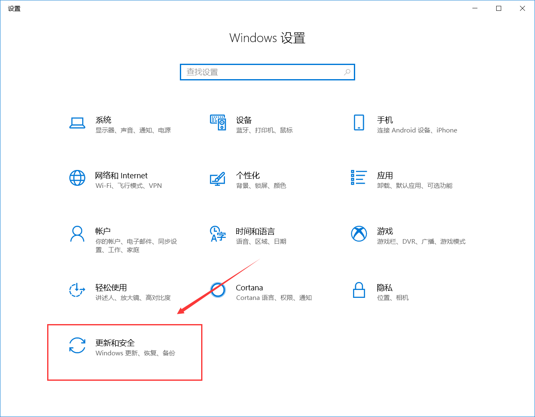Open the 时间和语言 title
Screen dimensions: 535x417
(x=255, y=231)
